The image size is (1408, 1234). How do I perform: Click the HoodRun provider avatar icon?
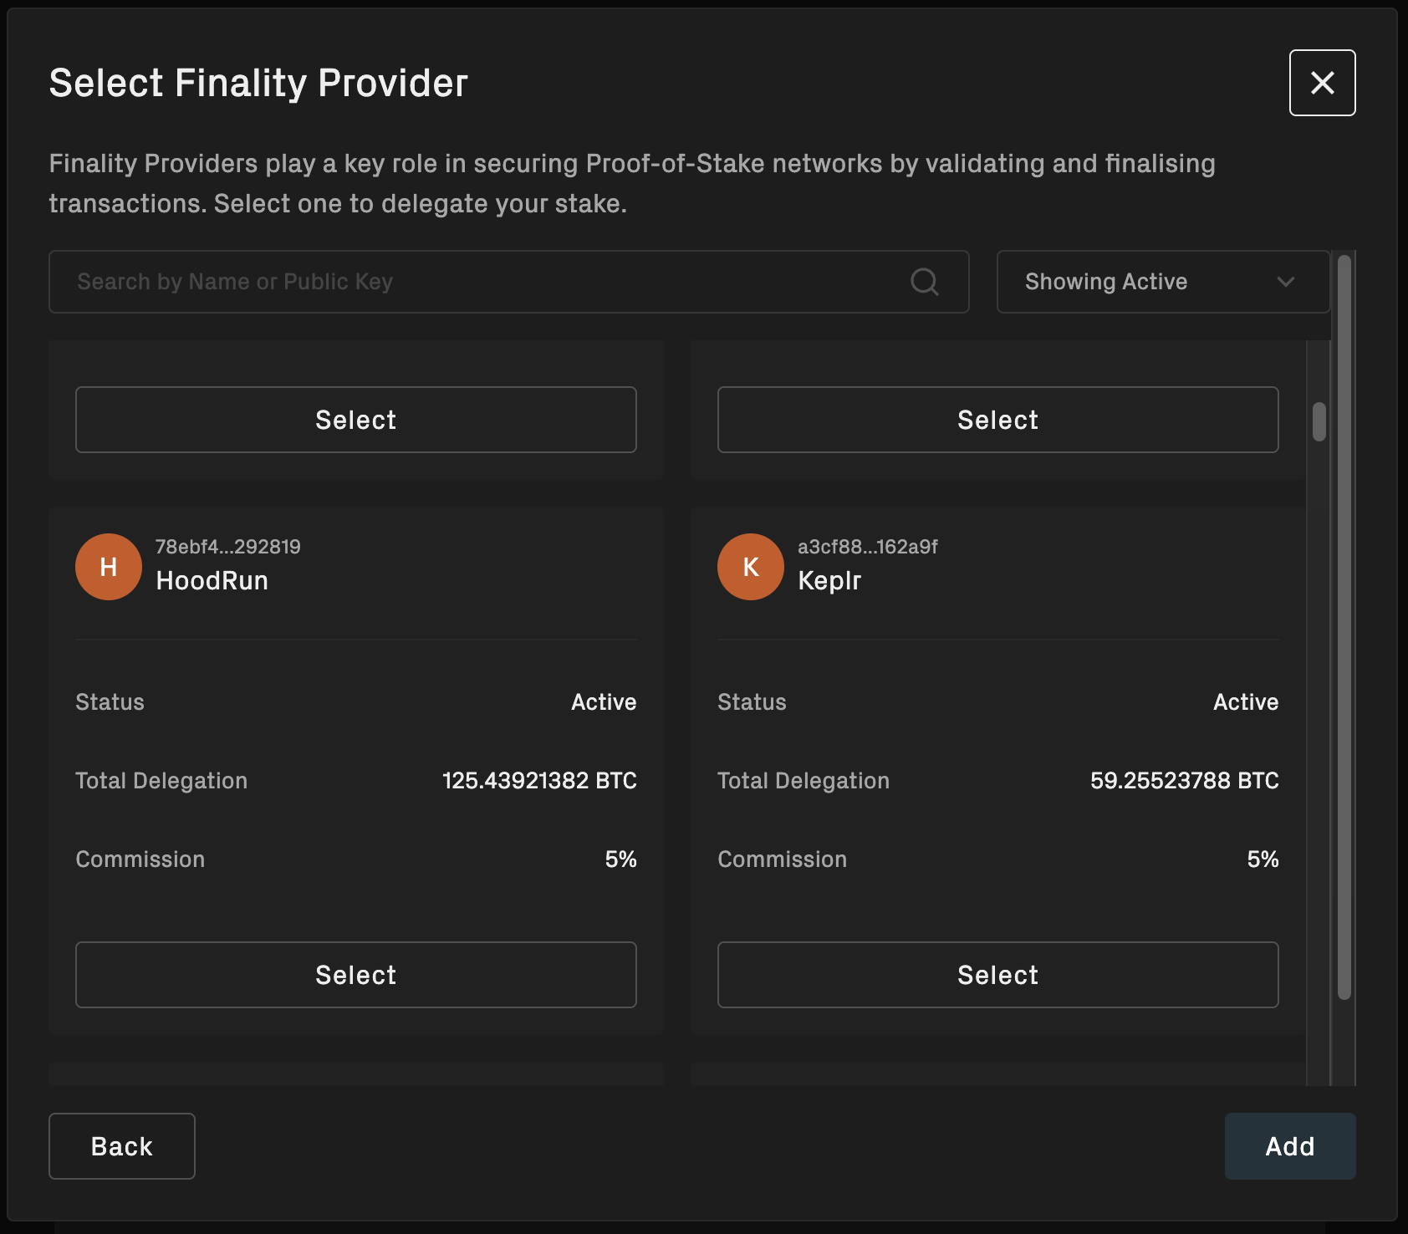[x=109, y=566]
